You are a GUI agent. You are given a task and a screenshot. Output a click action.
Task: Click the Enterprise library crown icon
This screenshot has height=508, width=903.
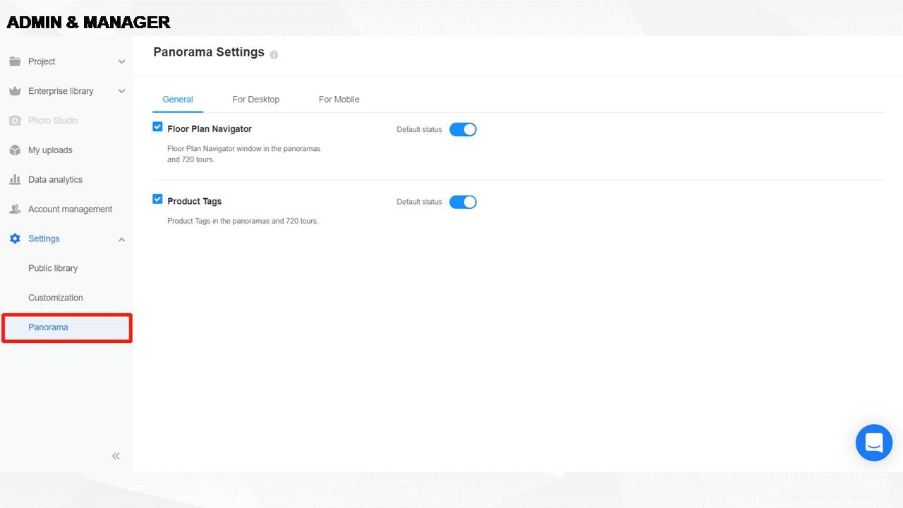pos(15,91)
